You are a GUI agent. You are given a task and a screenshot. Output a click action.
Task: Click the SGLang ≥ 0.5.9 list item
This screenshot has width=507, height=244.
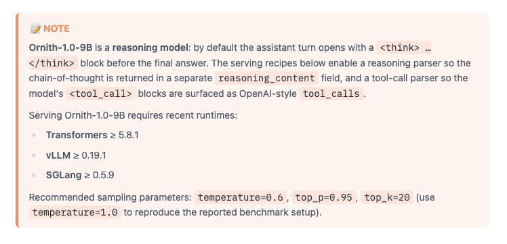(80, 175)
